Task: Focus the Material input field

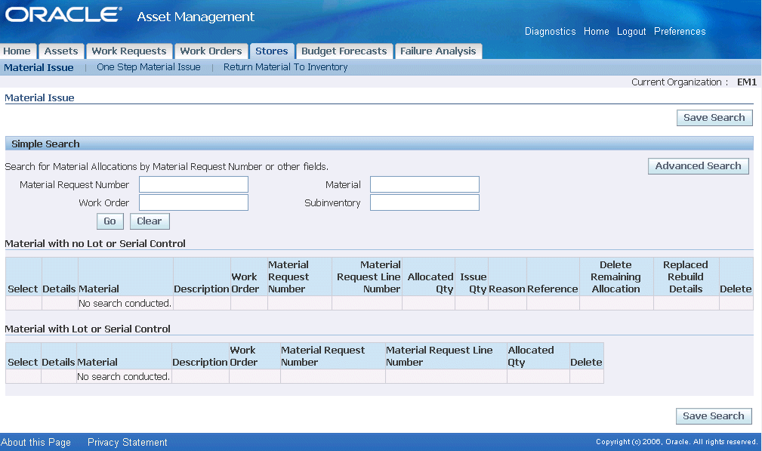Action: tap(424, 184)
